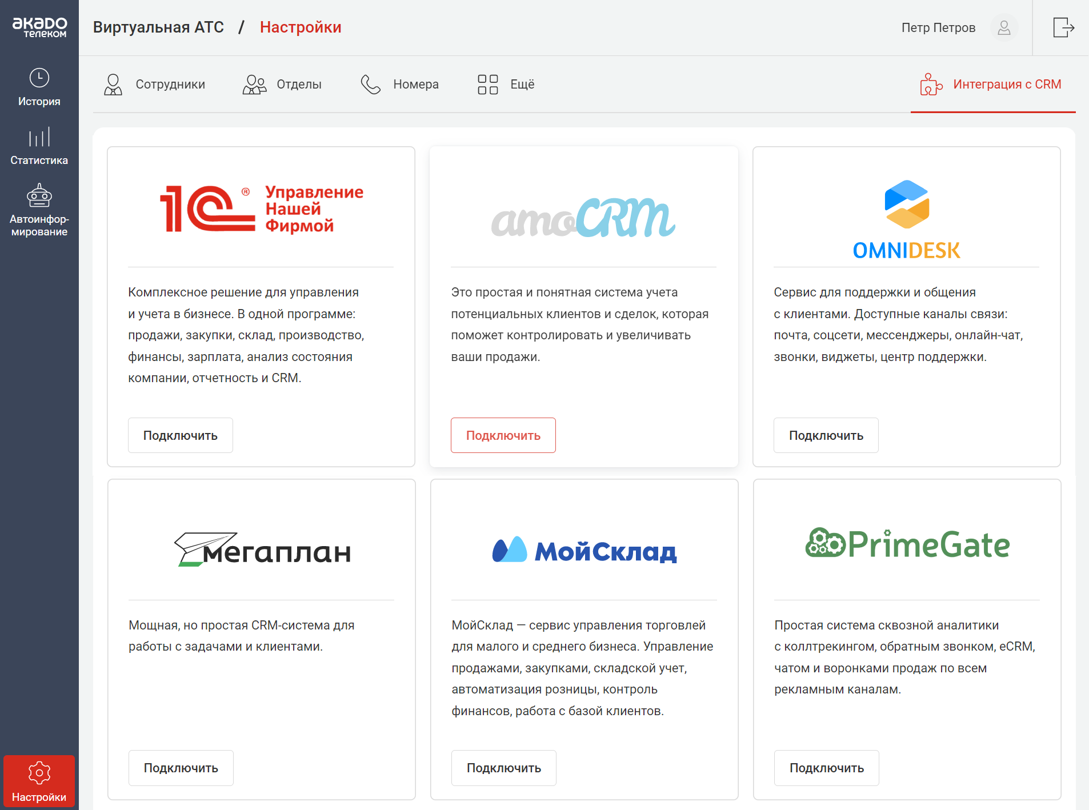This screenshot has width=1089, height=810.
Task: Click the user profile avatar icon
Action: (1004, 27)
